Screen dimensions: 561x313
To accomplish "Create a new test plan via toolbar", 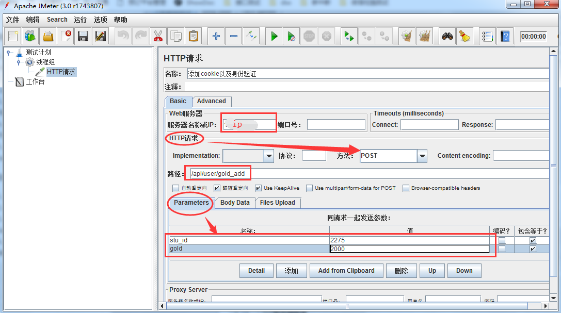I will tap(13, 36).
